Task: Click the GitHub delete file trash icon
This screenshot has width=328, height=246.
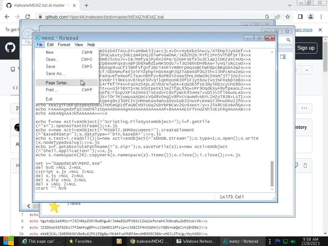Action: 305,166
